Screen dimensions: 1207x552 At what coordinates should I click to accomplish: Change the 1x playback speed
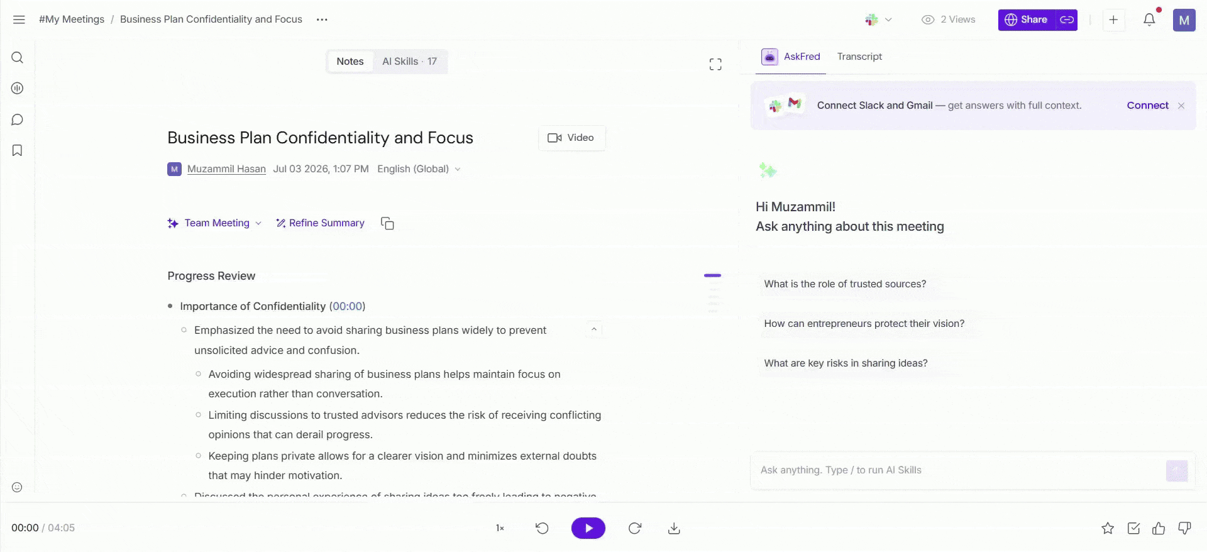[500, 528]
